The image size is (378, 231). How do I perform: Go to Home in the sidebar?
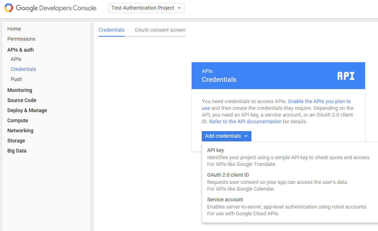(14, 29)
